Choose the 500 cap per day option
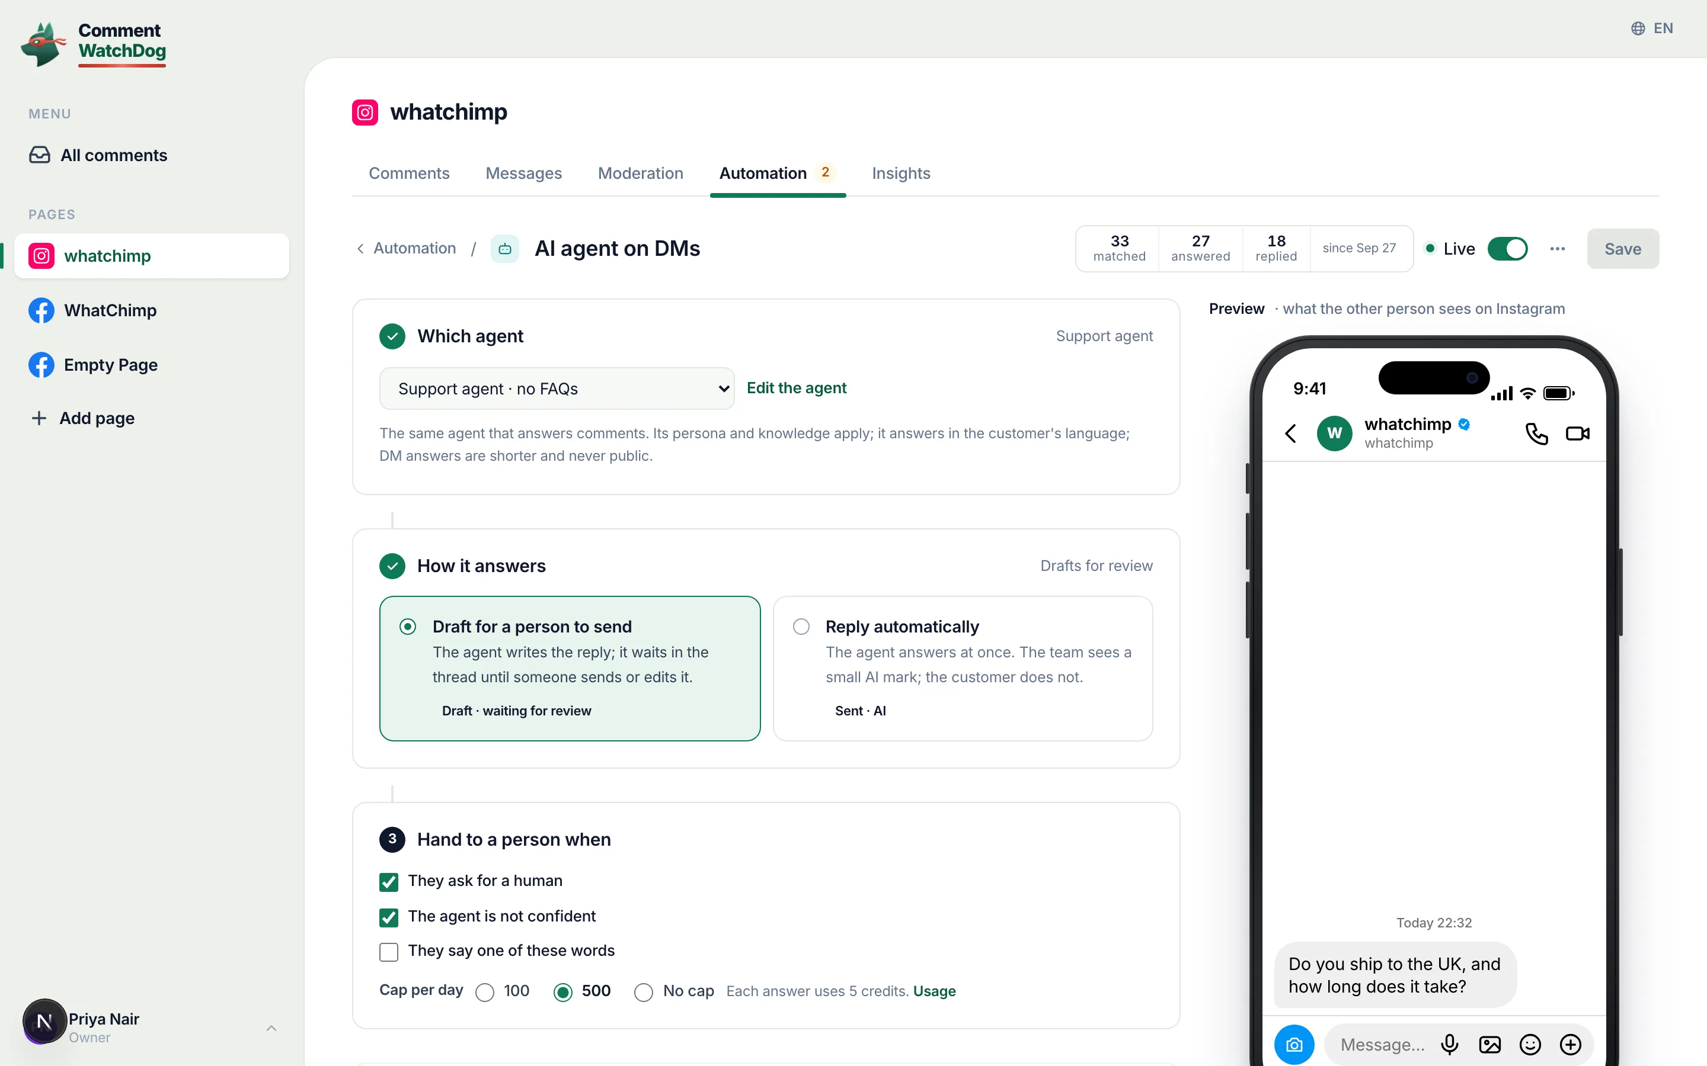1707x1066 pixels. [563, 992]
